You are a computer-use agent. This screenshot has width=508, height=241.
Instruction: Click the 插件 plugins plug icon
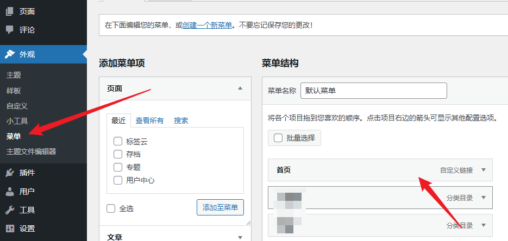(10, 173)
